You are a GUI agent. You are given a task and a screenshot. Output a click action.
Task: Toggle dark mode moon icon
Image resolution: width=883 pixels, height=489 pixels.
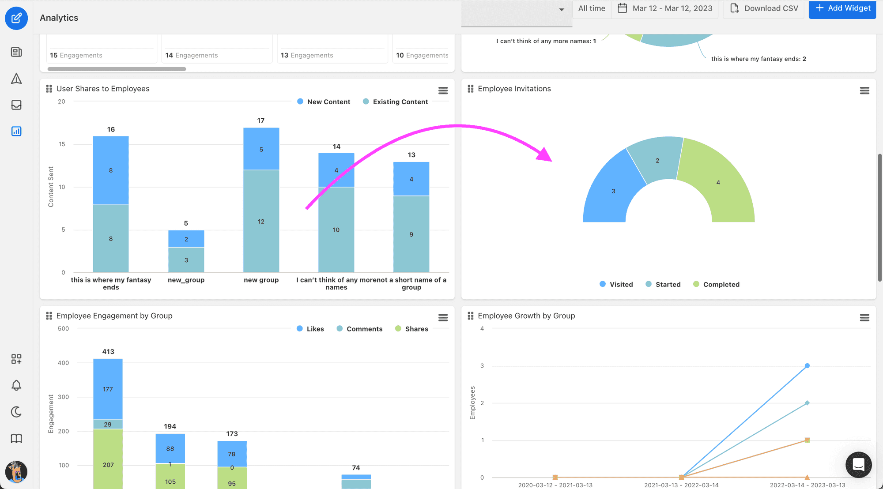16,412
